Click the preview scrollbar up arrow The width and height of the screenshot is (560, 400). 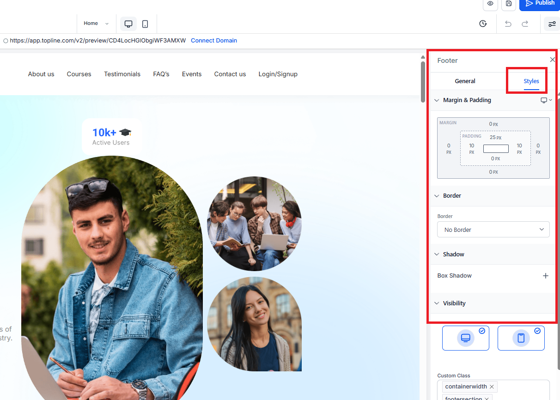click(423, 57)
